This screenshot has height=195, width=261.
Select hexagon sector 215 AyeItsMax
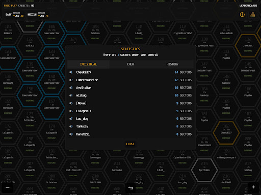pyautogui.click(x=204, y=170)
